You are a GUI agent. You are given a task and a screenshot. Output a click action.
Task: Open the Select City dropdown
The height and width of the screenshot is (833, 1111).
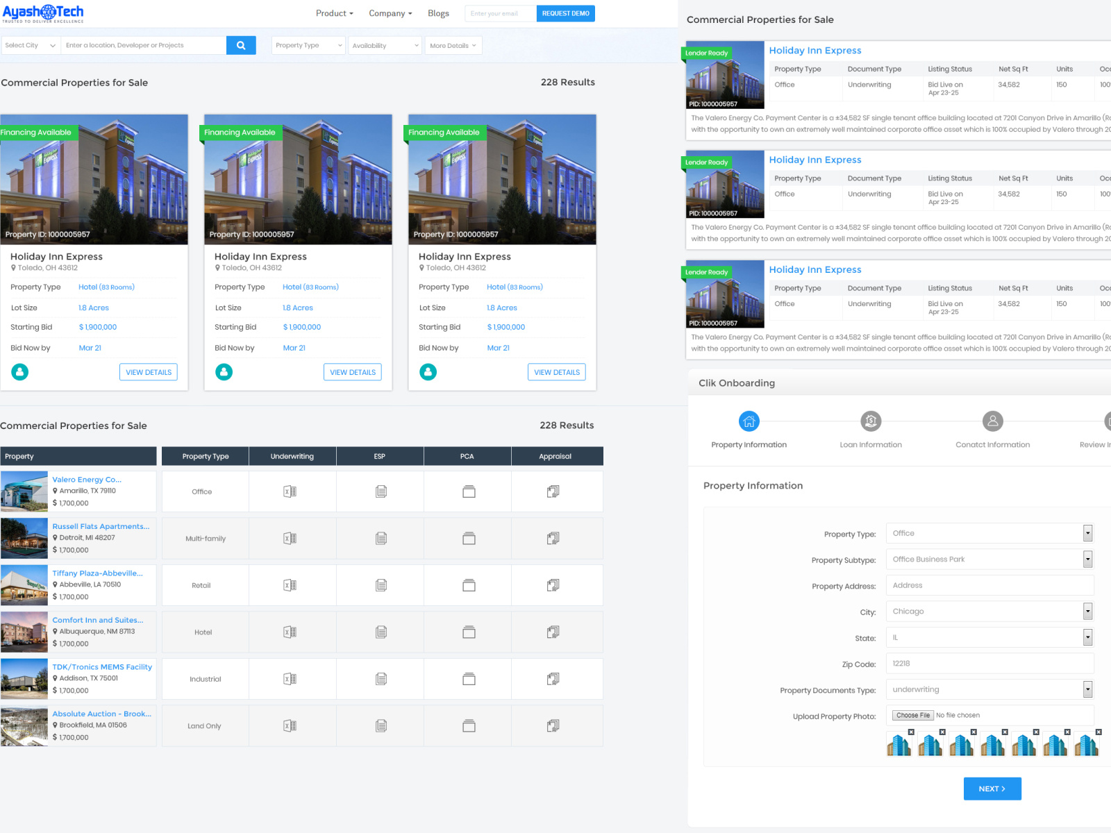[x=29, y=44]
